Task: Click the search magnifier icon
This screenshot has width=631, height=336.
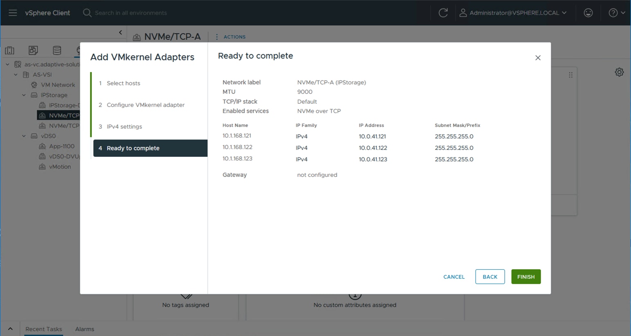Action: click(87, 13)
